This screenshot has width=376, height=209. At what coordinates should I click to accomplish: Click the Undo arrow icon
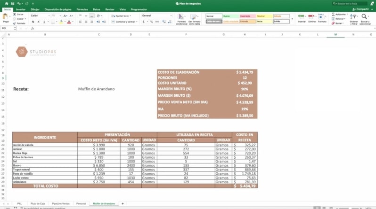coord(20,3)
